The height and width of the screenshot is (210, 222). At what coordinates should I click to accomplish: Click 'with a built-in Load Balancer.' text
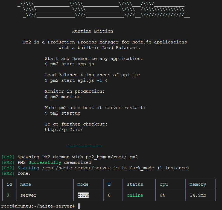pyautogui.click(x=99, y=48)
